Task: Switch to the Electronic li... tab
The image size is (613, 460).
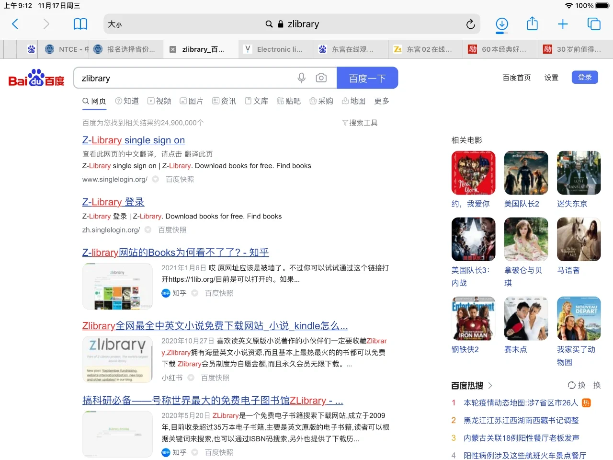Action: click(275, 49)
